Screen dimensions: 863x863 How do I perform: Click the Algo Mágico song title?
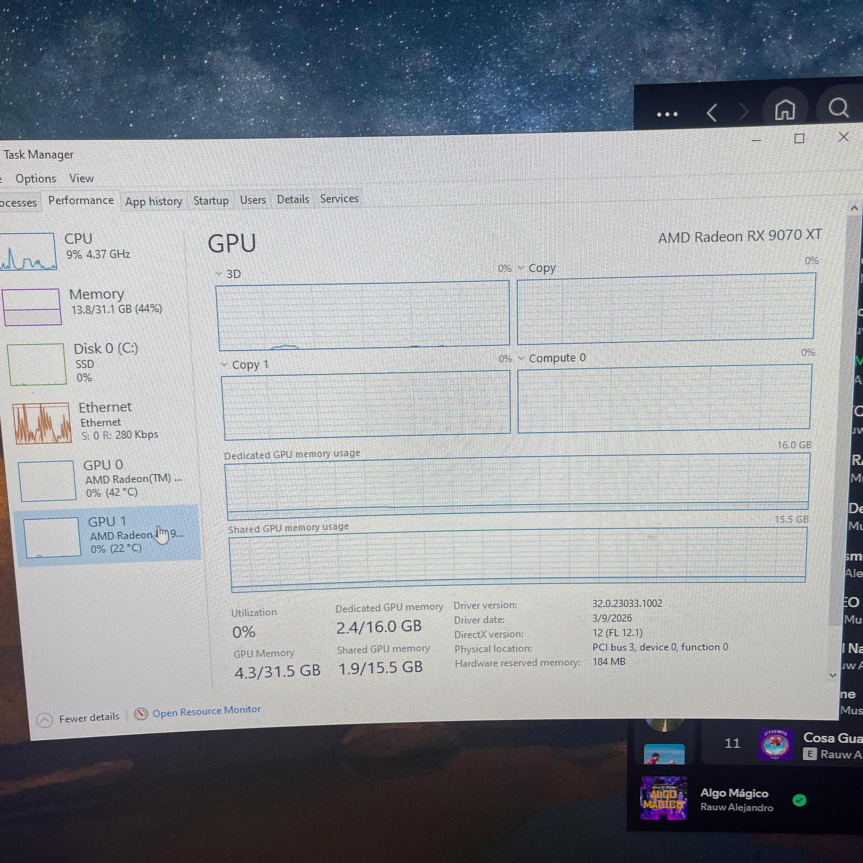click(734, 793)
